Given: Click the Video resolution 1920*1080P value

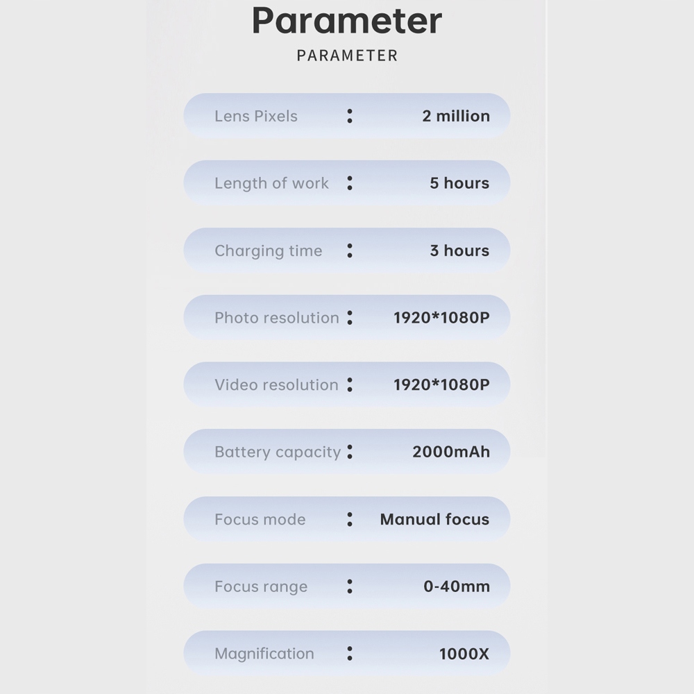Looking at the screenshot, I should [441, 384].
